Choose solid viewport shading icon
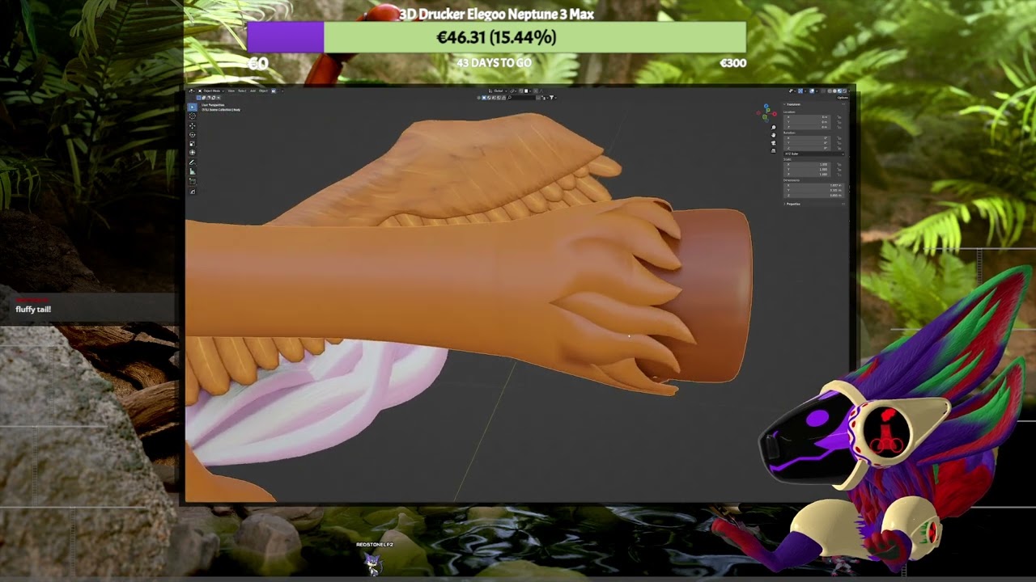1036x582 pixels. pos(834,91)
